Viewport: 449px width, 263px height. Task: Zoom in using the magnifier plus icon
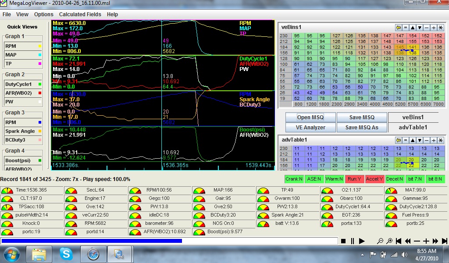[389, 241]
